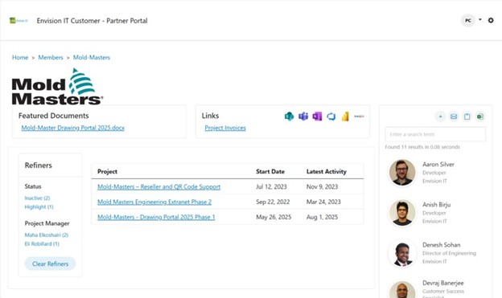502x298 pixels.
Task: Click the Clear Refiners button
Action: (50, 263)
